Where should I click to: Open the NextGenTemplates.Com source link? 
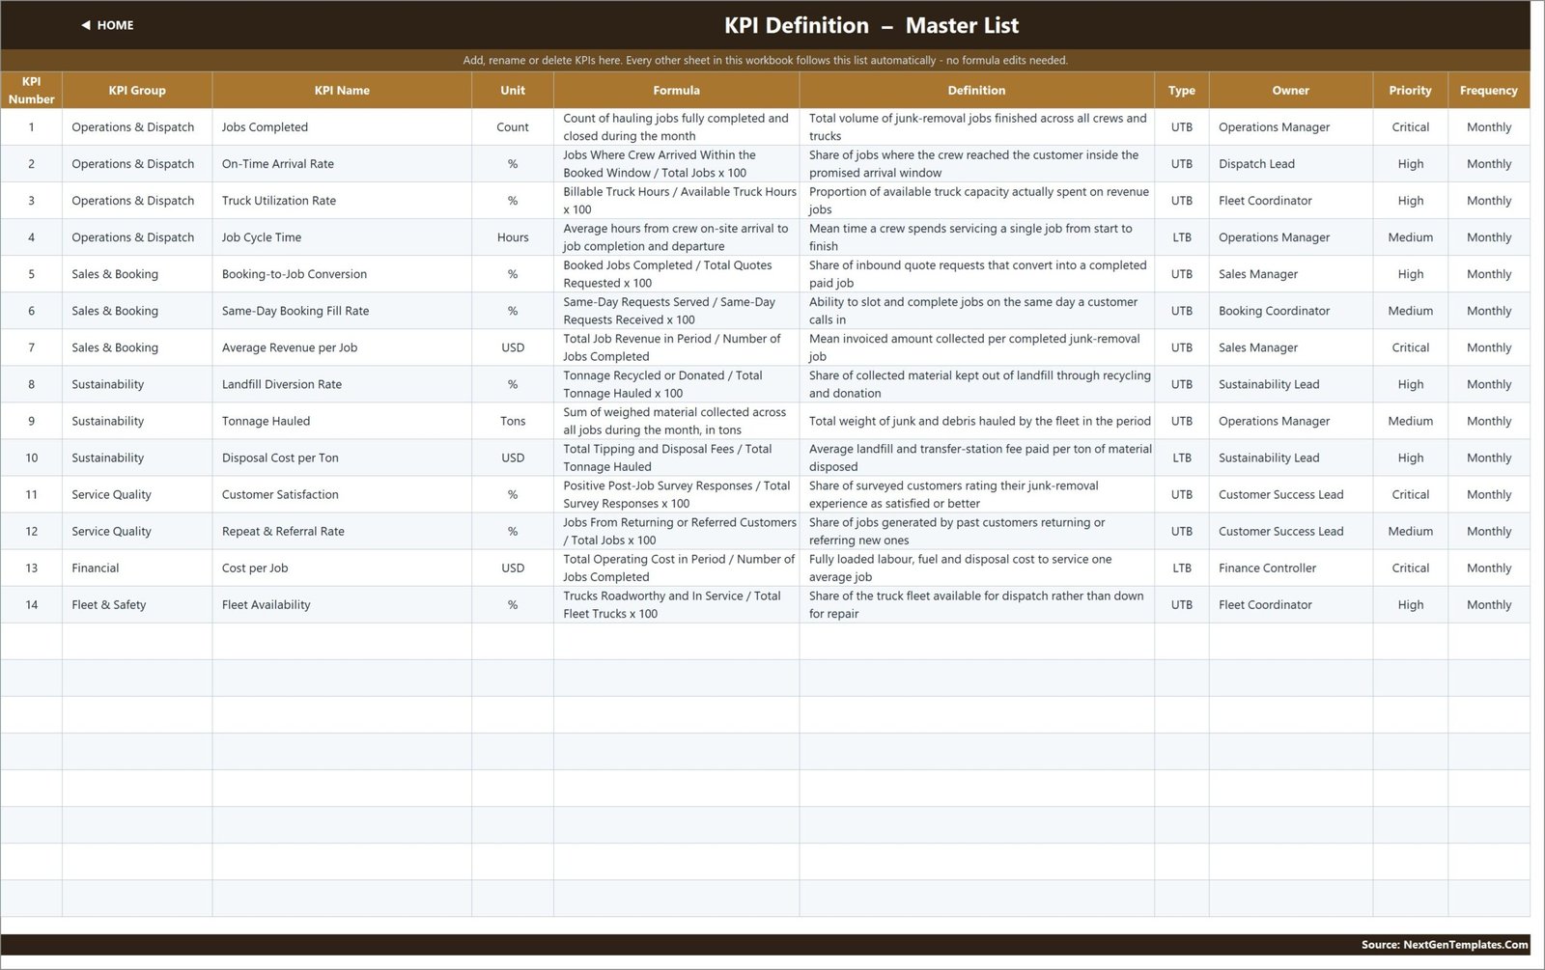[1445, 945]
